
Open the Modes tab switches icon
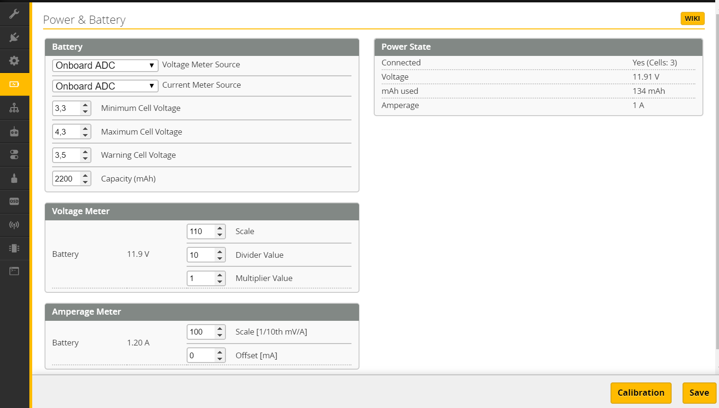(14, 154)
